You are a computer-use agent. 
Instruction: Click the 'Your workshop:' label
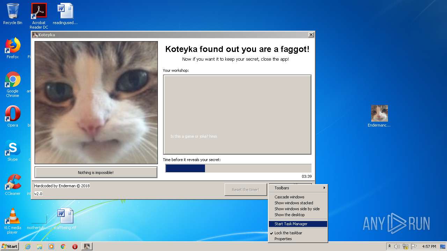(176, 70)
